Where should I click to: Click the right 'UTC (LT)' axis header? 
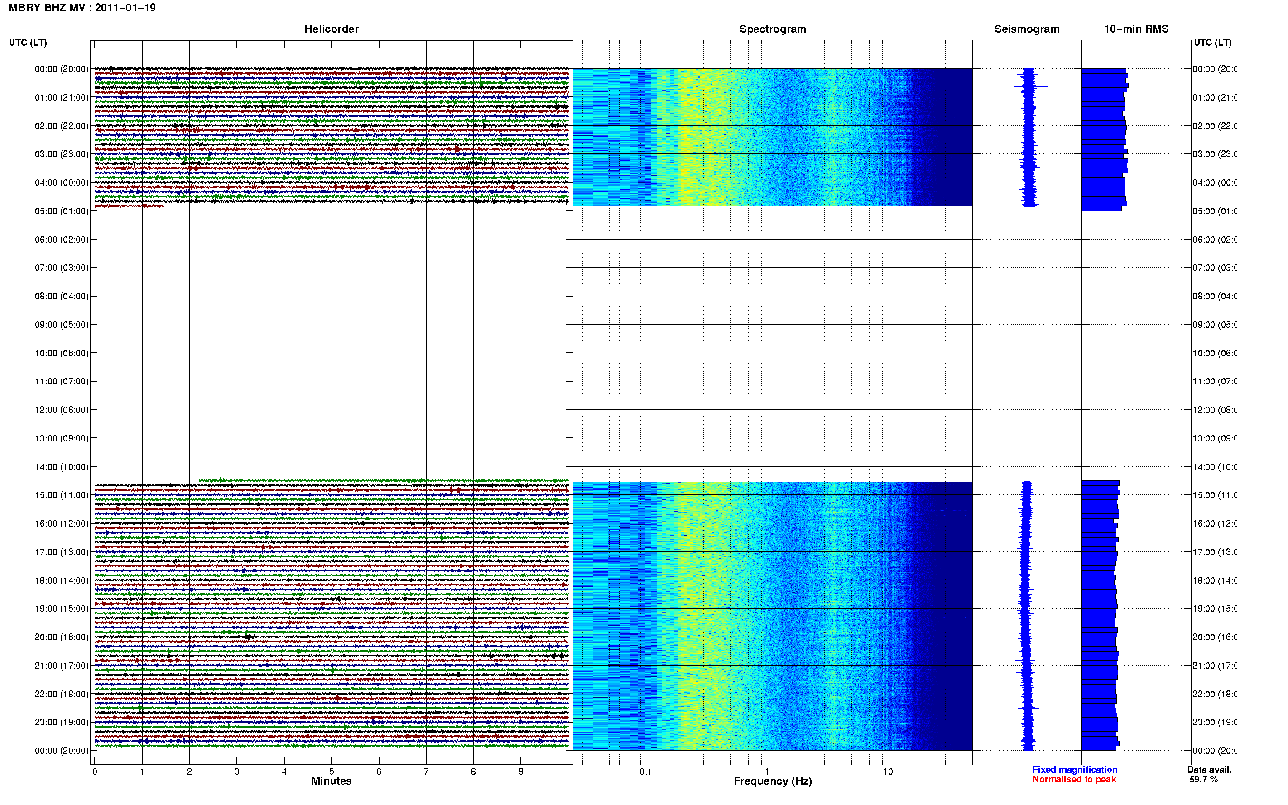tap(1212, 43)
